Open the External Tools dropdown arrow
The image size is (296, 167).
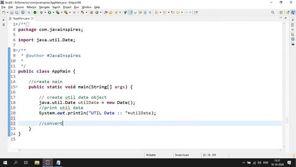point(70,13)
